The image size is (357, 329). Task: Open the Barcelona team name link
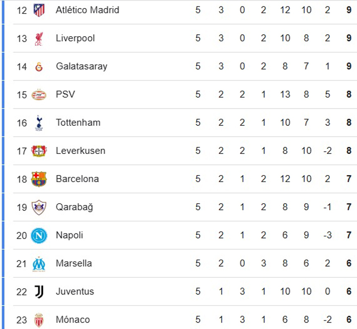point(77,179)
